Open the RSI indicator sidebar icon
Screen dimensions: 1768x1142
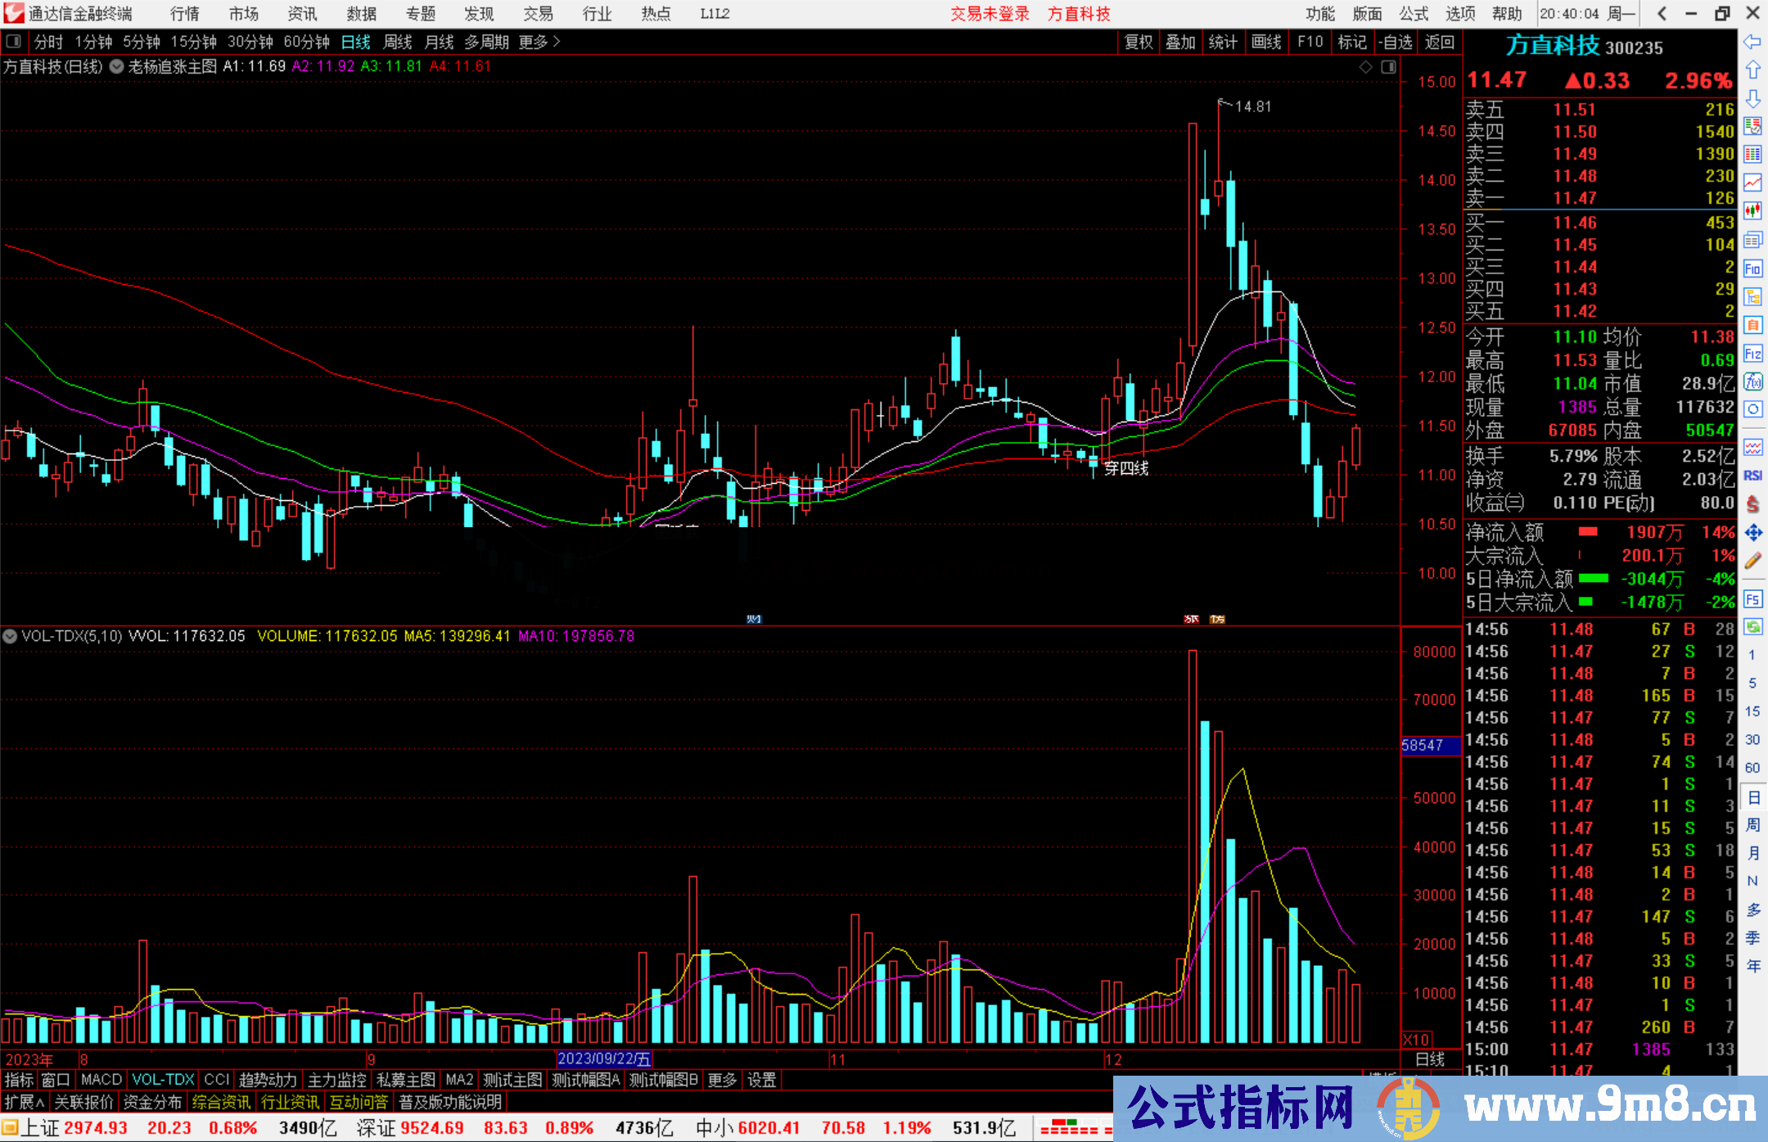(x=1752, y=475)
